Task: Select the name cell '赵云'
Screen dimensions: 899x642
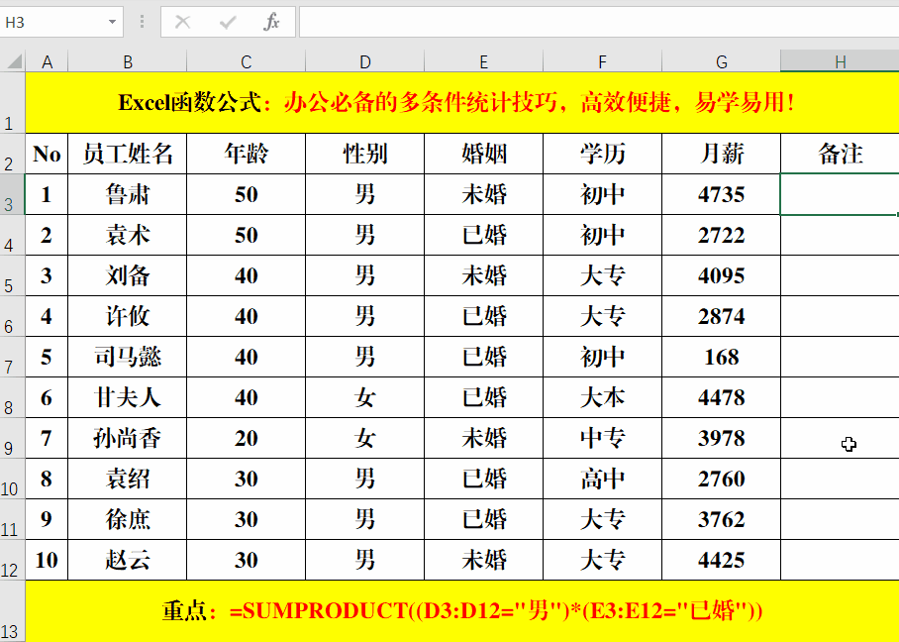Action: click(128, 560)
